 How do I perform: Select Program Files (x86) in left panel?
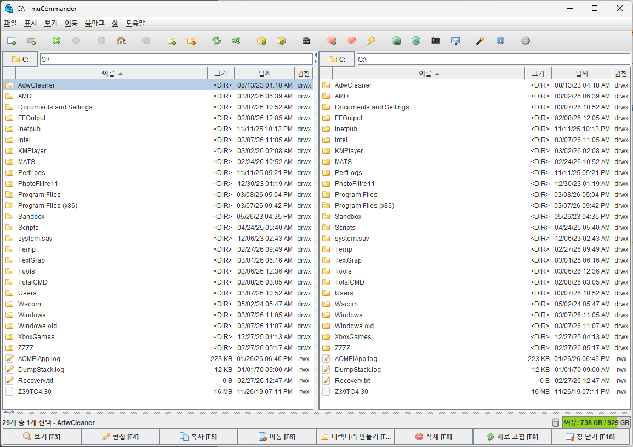click(x=158, y=206)
